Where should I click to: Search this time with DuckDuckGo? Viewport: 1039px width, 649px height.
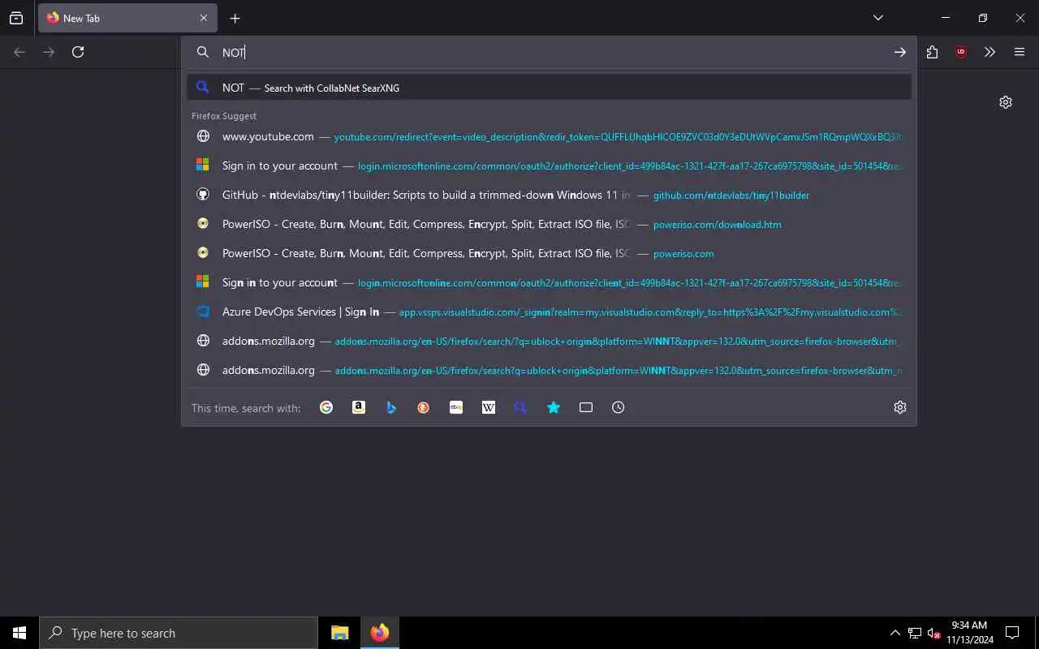(x=424, y=408)
